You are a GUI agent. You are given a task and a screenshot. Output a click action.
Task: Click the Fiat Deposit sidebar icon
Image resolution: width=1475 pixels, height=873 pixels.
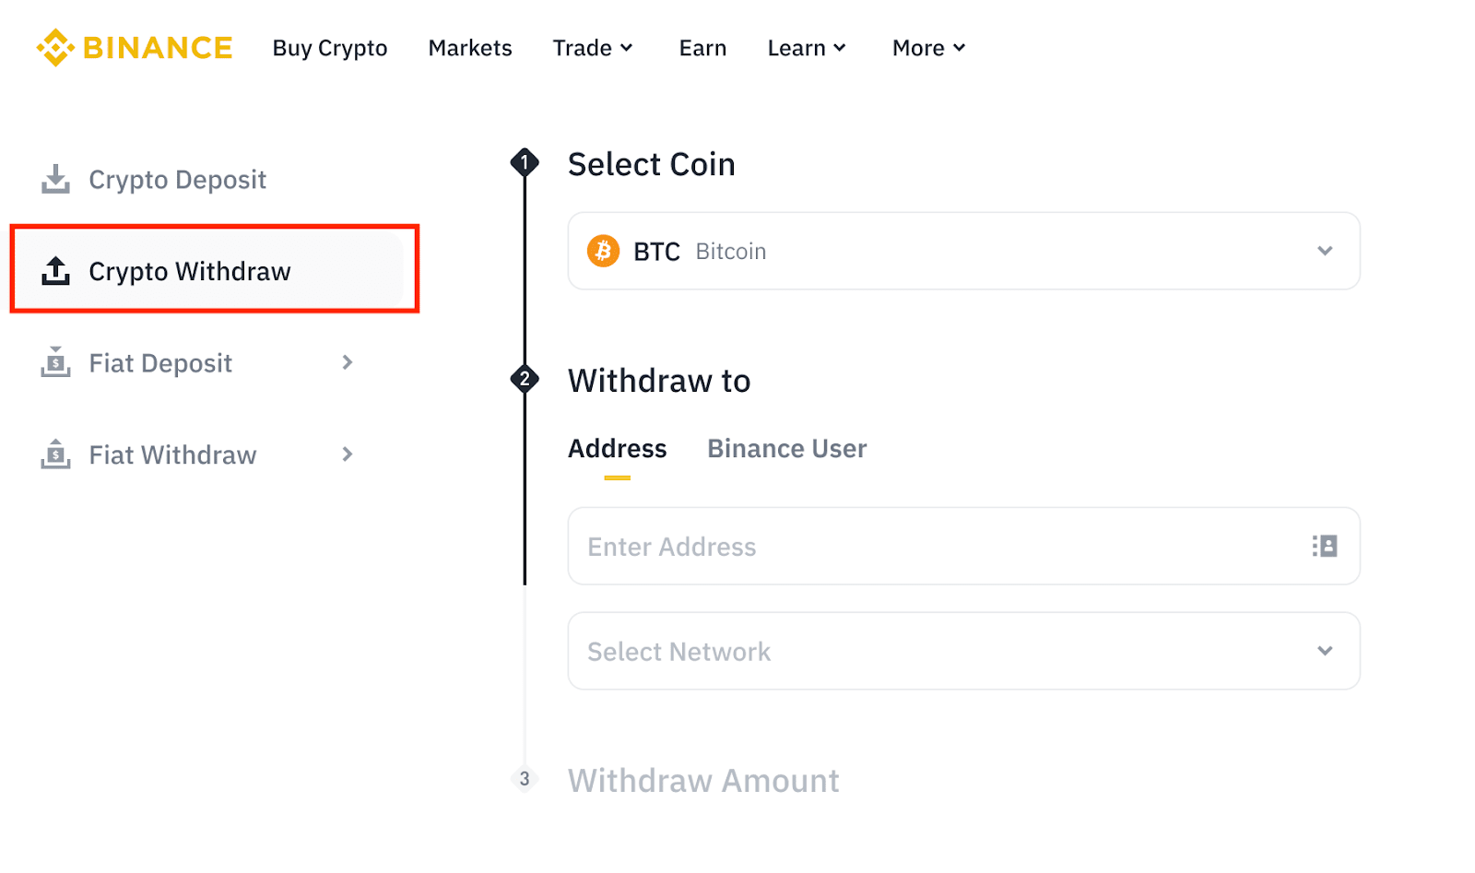(x=55, y=362)
